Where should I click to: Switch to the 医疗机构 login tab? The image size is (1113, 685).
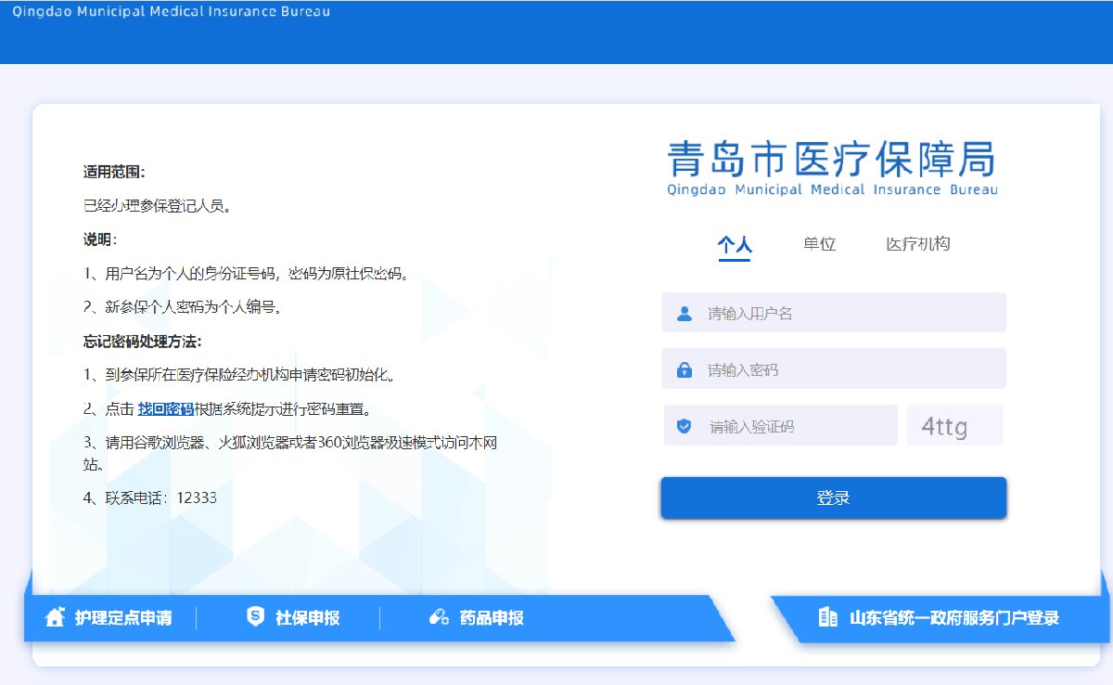click(x=917, y=244)
